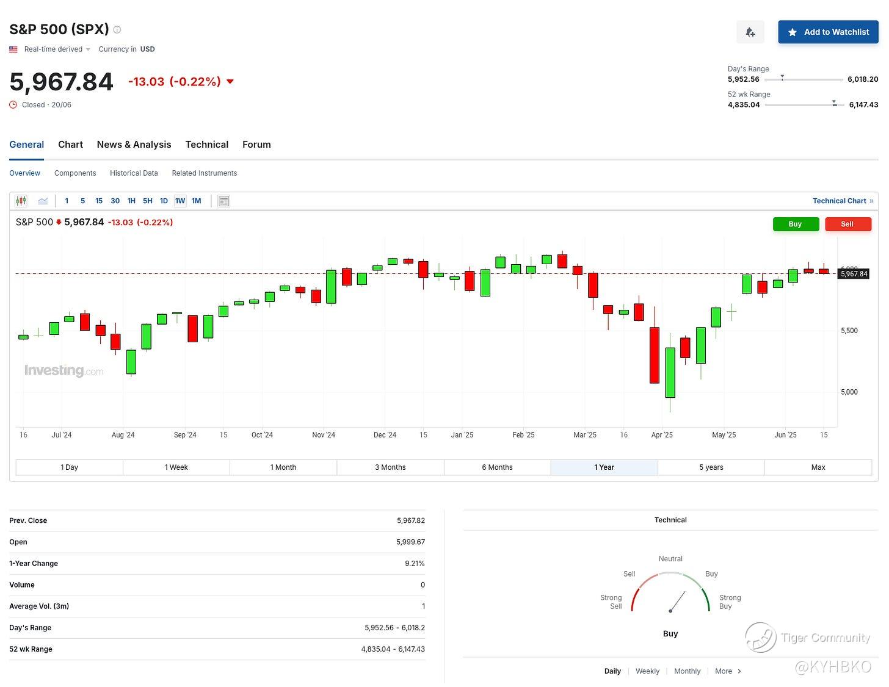Switch to the area chart type icon
Viewport: 889px width, 687px height.
tap(43, 201)
